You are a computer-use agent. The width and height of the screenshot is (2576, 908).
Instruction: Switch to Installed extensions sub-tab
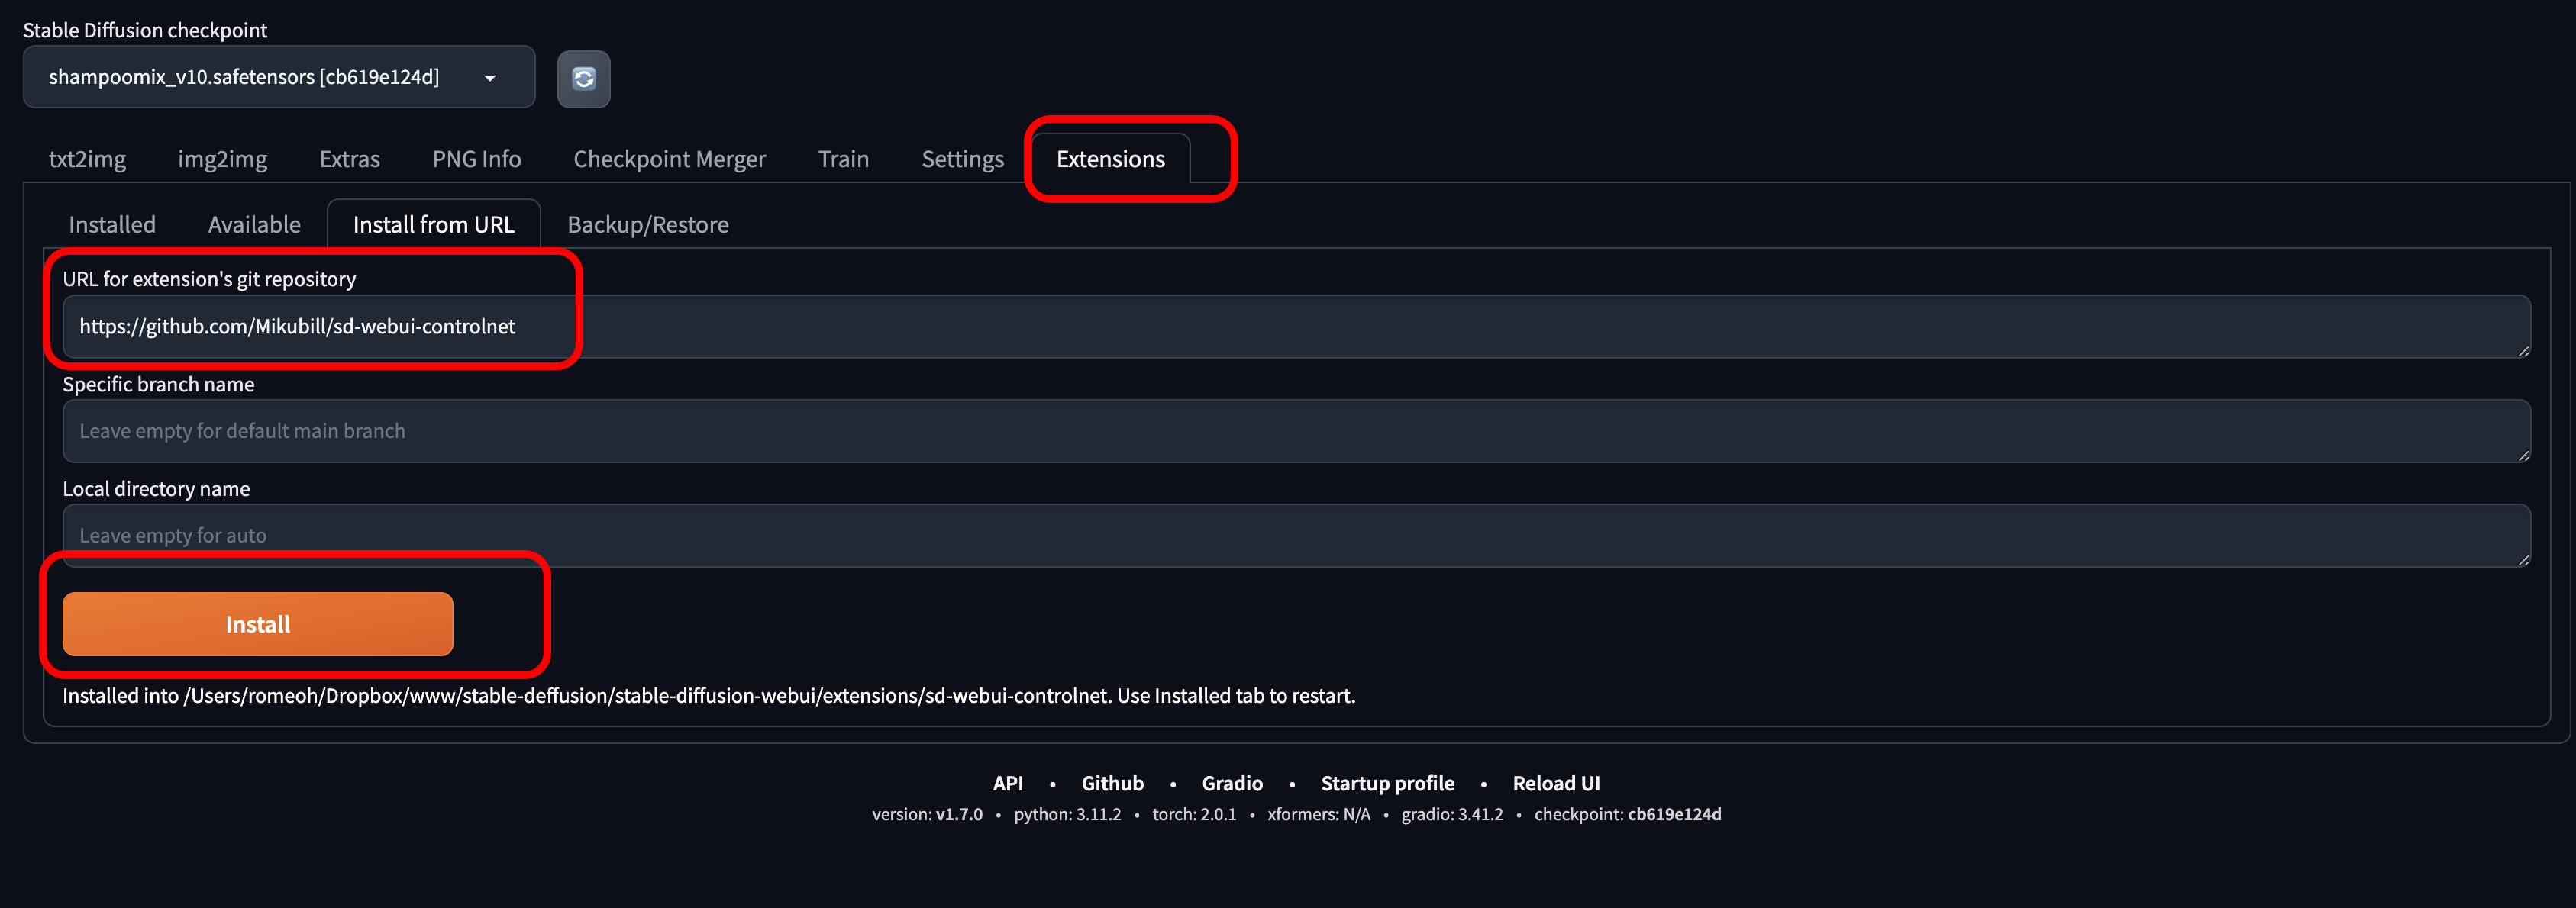pyautogui.click(x=112, y=225)
